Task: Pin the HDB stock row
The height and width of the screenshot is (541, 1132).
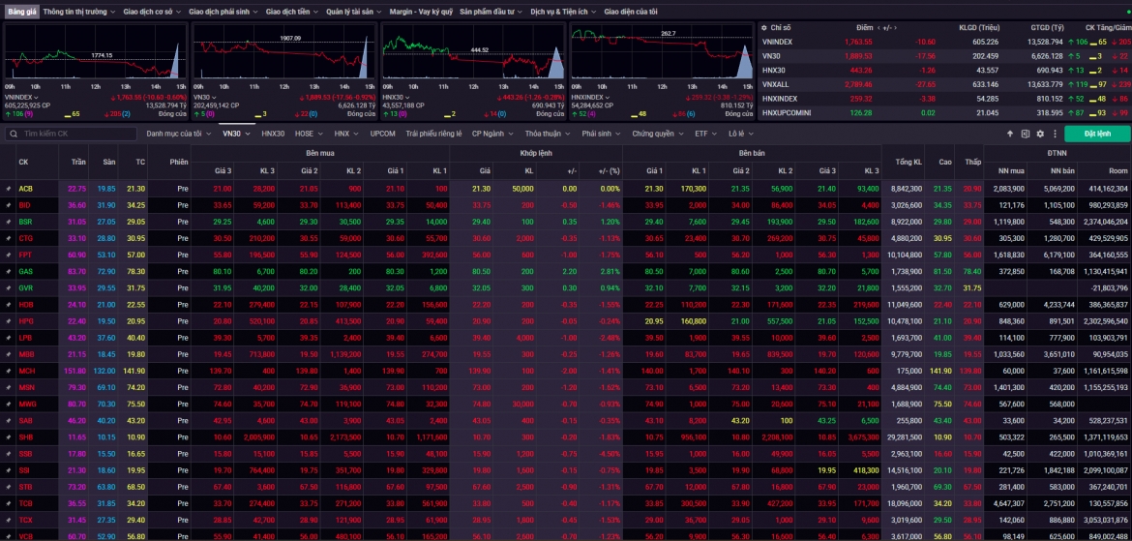Action: point(9,305)
